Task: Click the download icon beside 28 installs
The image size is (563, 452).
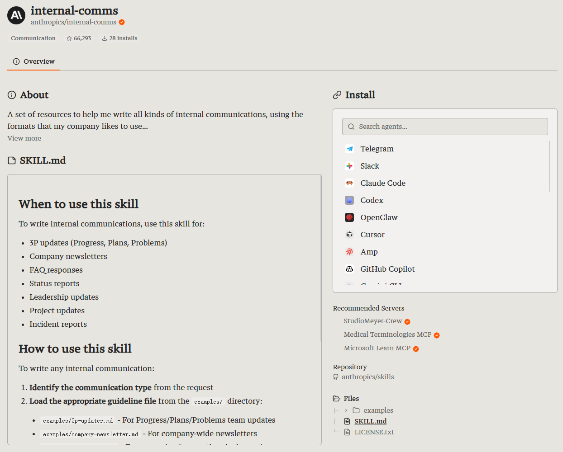Action: point(105,38)
